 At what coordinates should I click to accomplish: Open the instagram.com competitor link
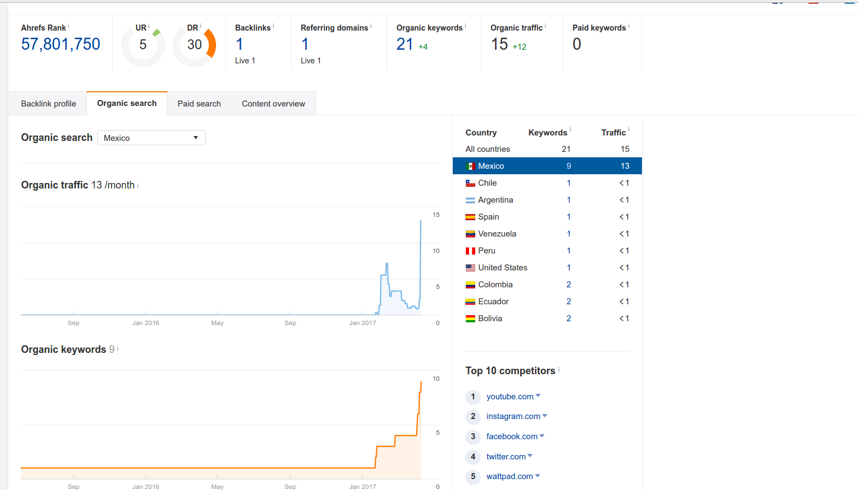point(513,416)
